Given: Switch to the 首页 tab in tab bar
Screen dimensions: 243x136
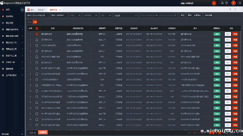Looking at the screenshot, I should tap(31, 10).
